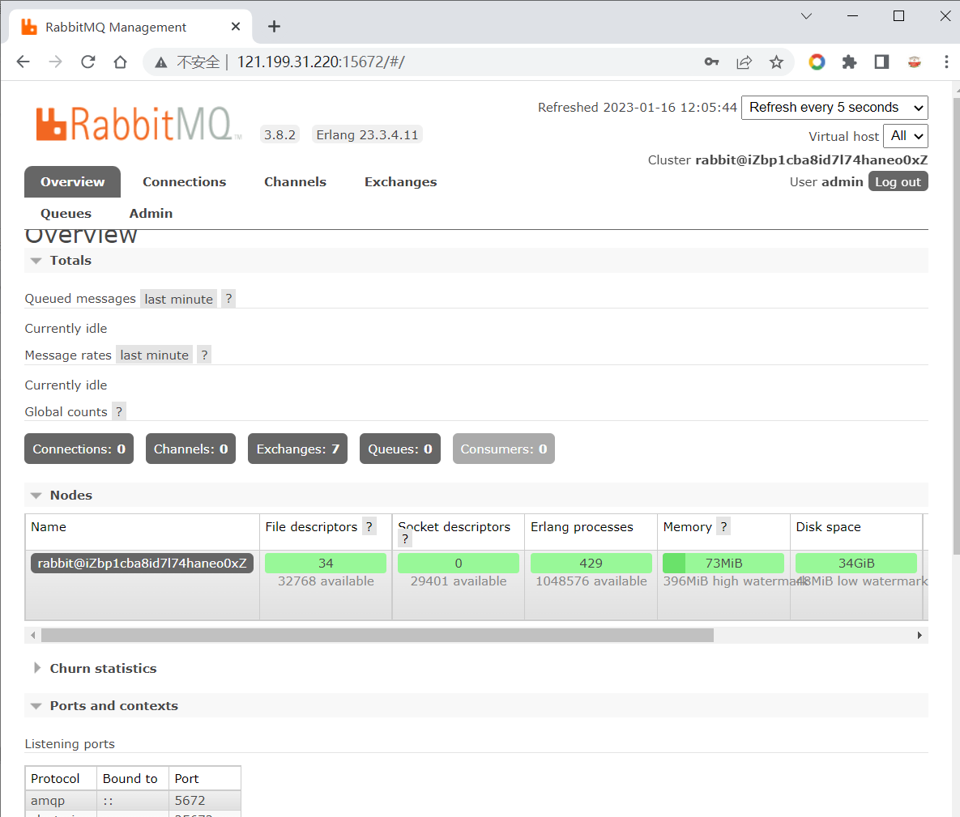Open Chrome three-dot menu

click(x=946, y=62)
